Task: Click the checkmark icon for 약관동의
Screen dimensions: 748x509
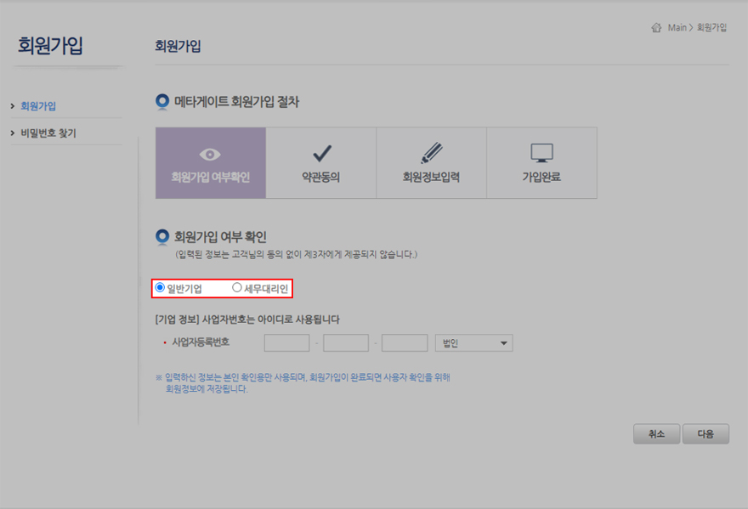Action: 322,153
